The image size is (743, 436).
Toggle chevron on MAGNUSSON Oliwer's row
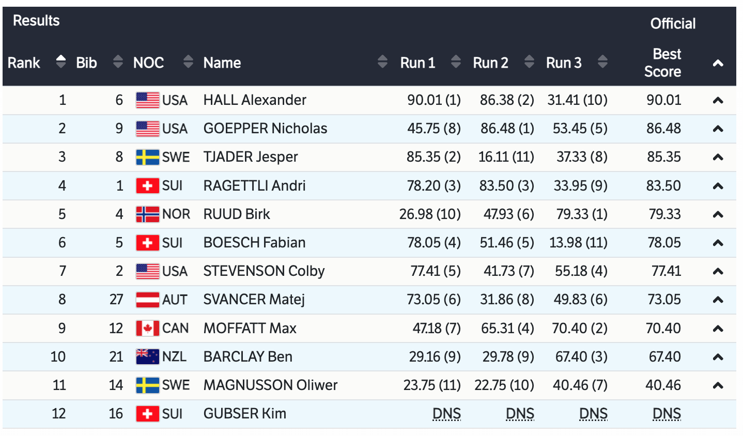tap(718, 385)
